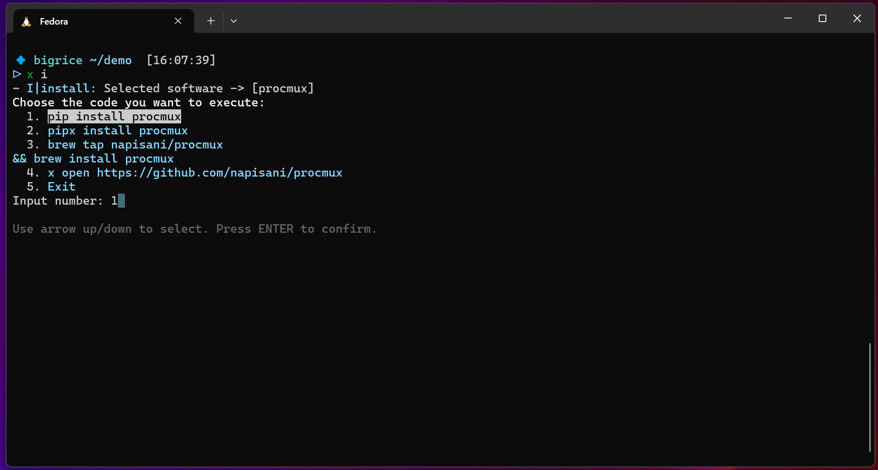Close the terminal window

[x=857, y=18]
